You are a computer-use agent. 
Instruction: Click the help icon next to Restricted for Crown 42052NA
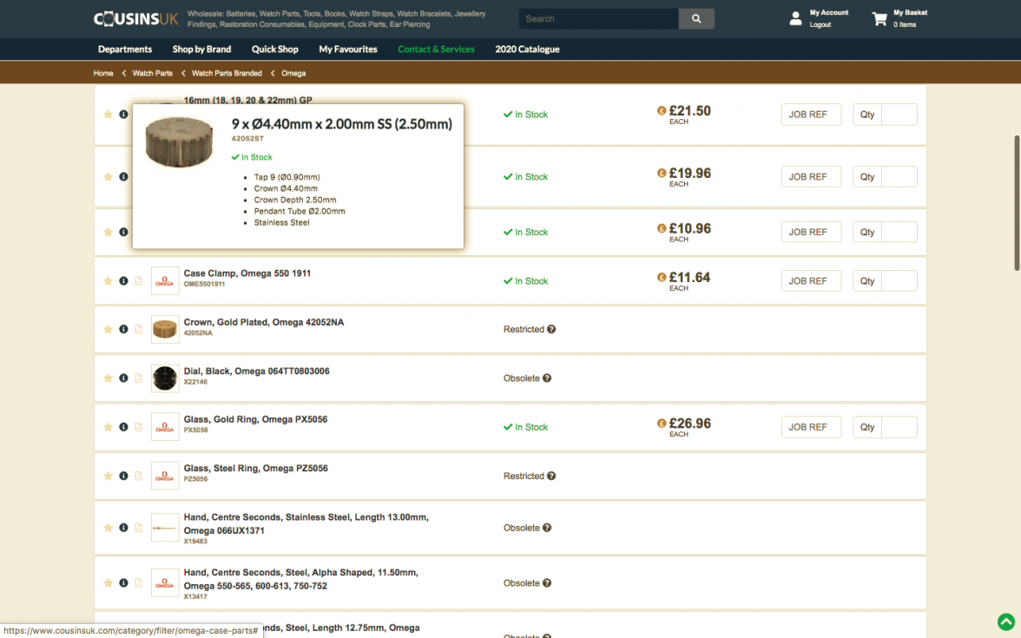point(553,329)
